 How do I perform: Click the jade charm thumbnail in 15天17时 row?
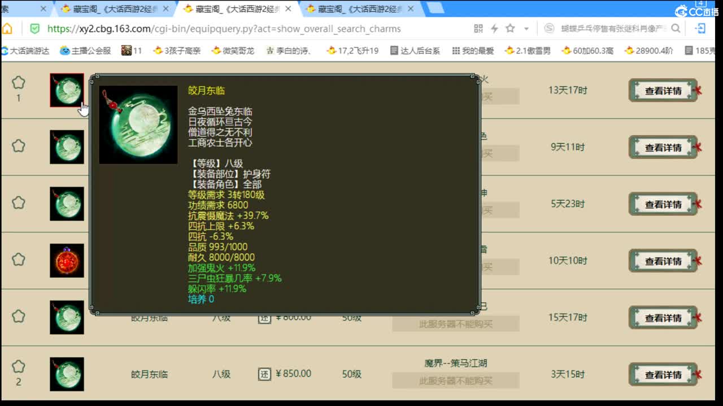pos(67,317)
